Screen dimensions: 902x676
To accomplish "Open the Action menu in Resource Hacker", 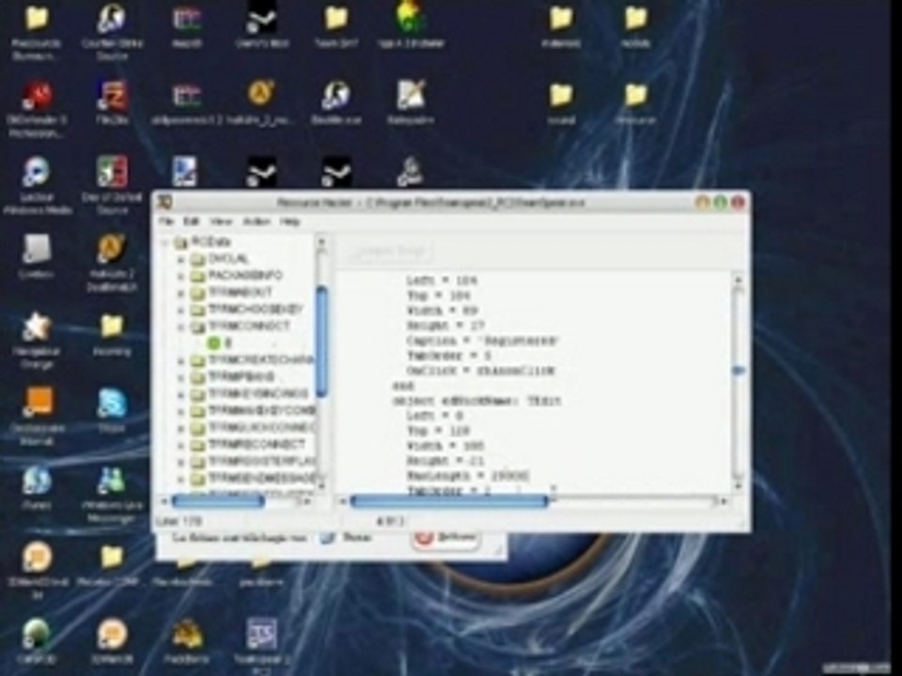I will [x=257, y=222].
